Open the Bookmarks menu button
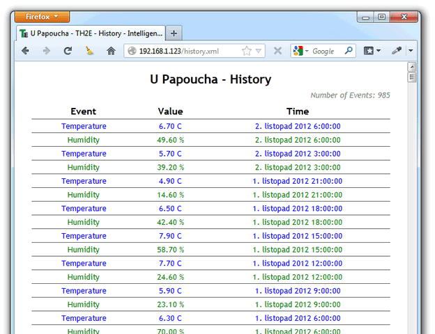 pyautogui.click(x=372, y=51)
